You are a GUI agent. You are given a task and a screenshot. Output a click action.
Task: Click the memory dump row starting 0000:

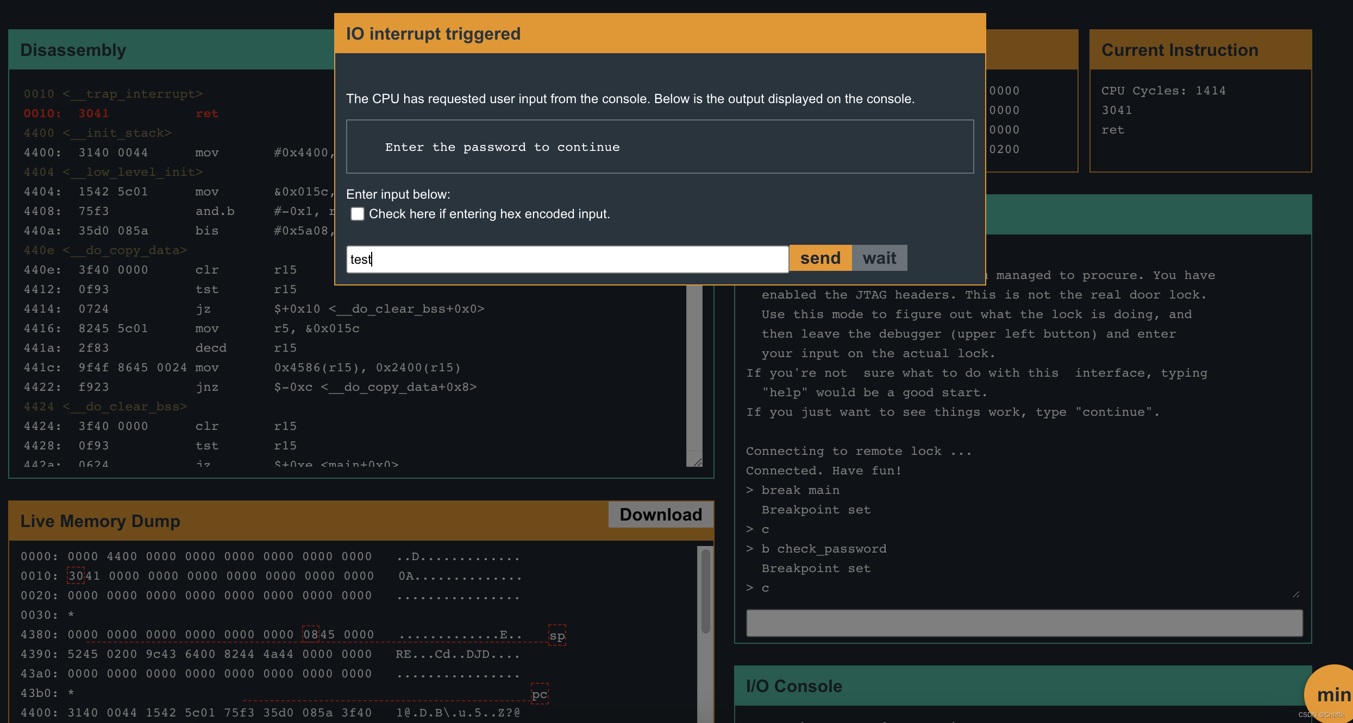[270, 556]
